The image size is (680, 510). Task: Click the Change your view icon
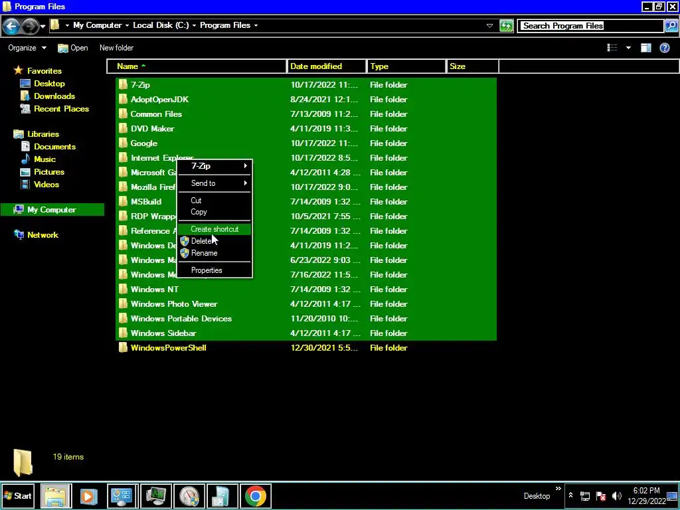[612, 48]
